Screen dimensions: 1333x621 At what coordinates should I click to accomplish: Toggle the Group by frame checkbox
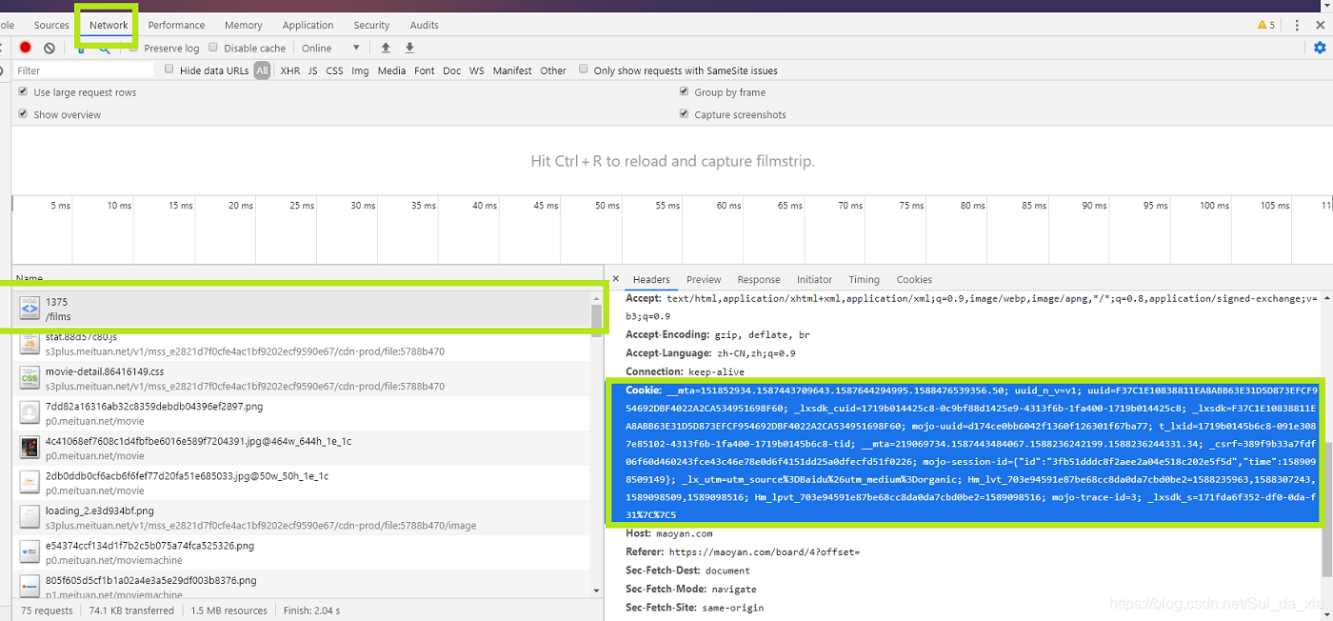pos(685,91)
